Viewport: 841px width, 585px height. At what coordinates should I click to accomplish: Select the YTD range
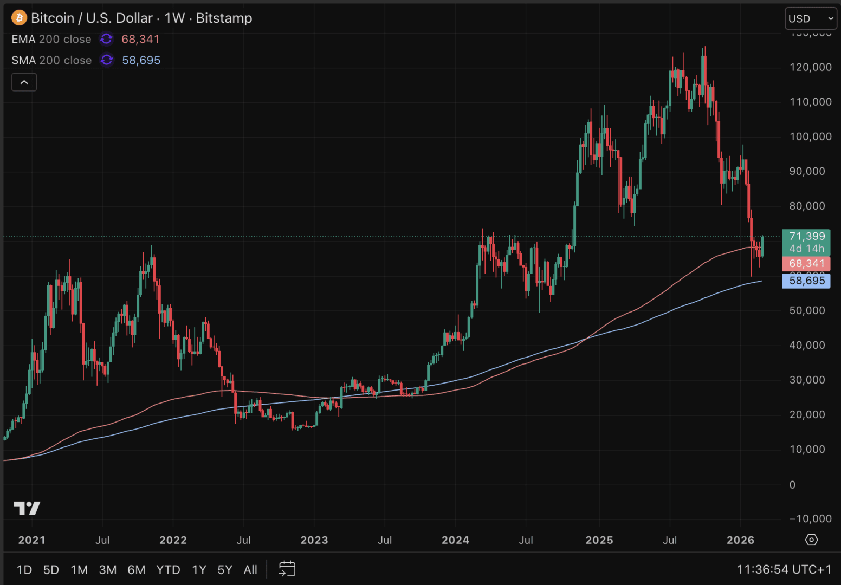click(x=168, y=570)
